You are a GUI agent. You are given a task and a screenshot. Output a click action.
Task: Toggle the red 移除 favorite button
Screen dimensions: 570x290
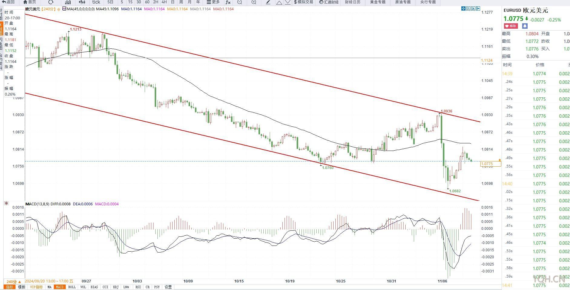pyautogui.click(x=511, y=26)
